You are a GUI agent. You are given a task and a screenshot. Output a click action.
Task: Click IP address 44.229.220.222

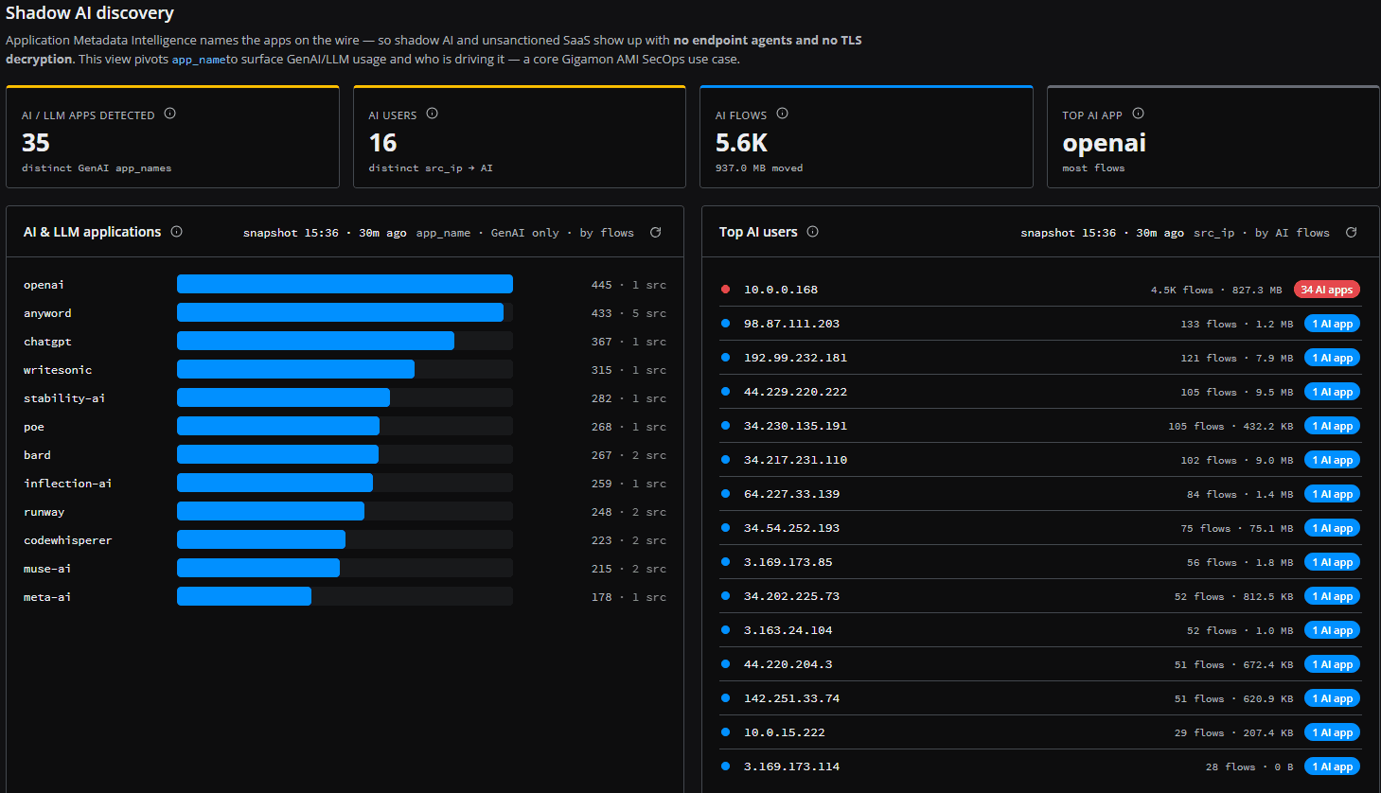795,392
